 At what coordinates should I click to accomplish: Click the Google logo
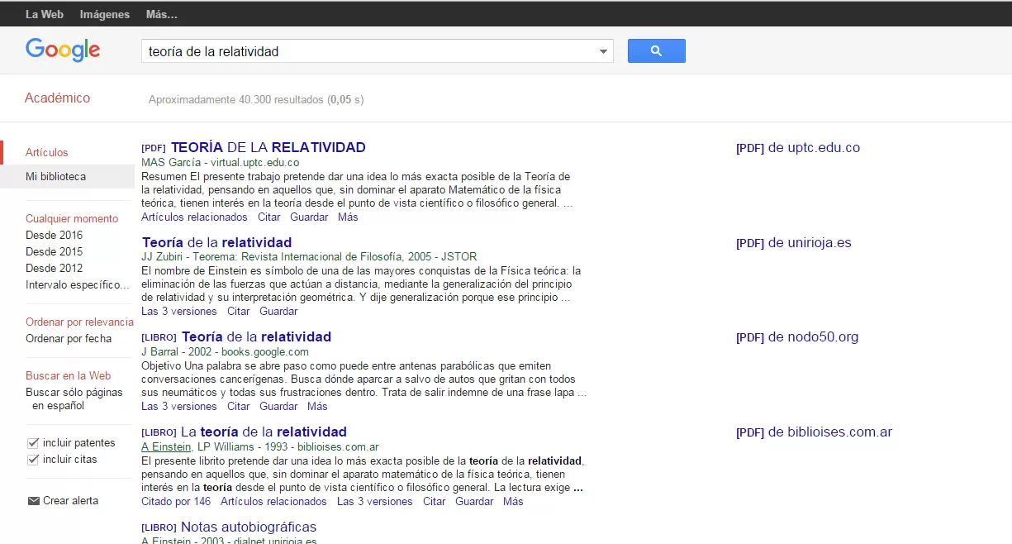pyautogui.click(x=63, y=50)
